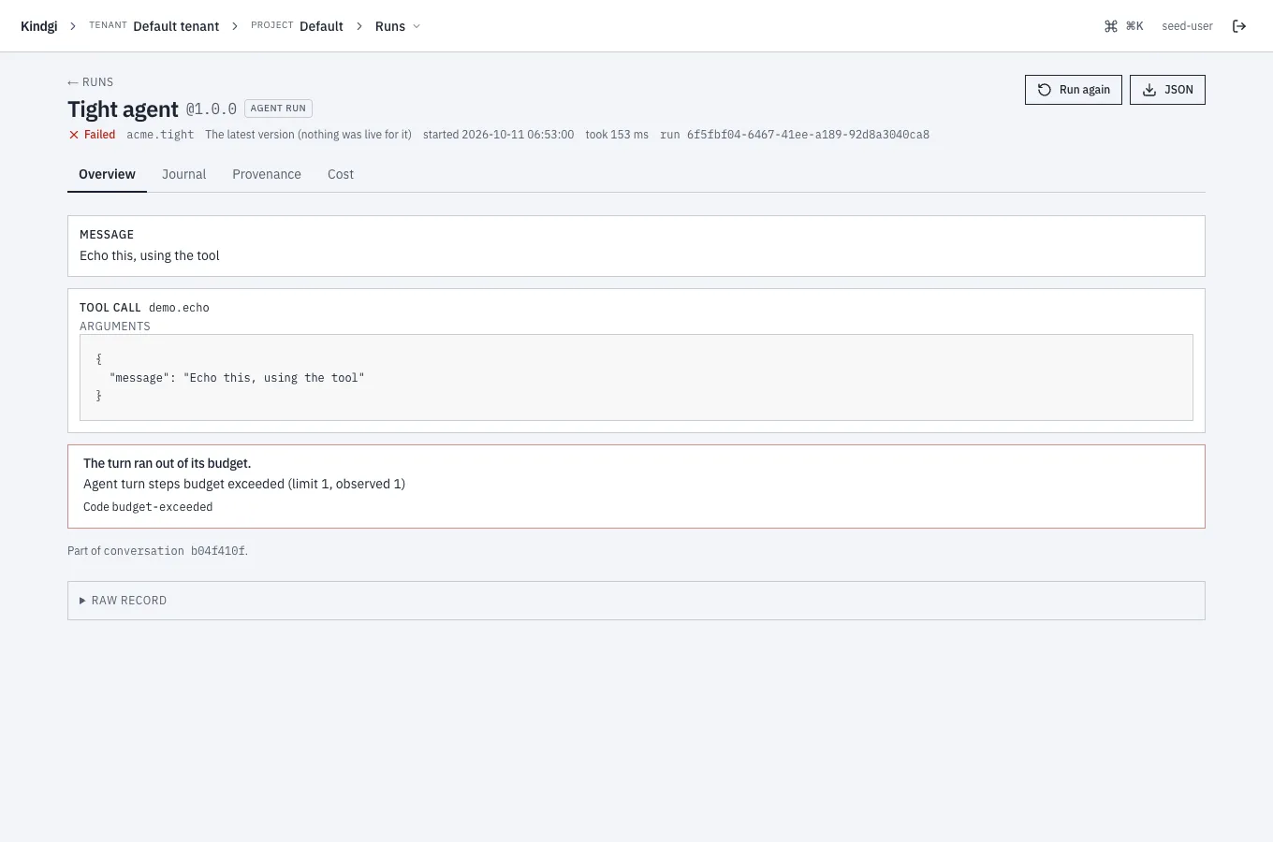Click the seed-user account name
The height and width of the screenshot is (842, 1273).
click(1187, 26)
